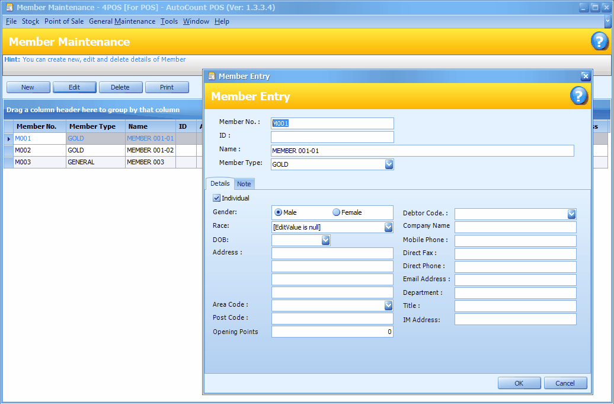Click the Opening Points field
Screen dimensions: 614x404
332,332
